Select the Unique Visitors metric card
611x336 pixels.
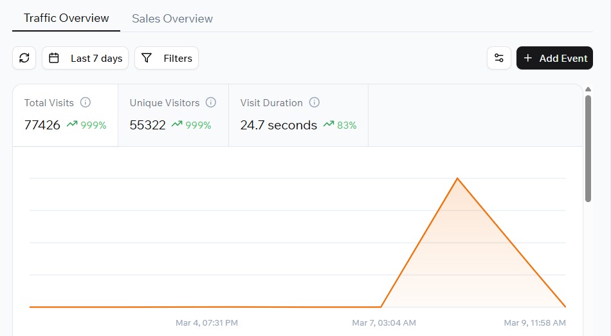click(172, 115)
